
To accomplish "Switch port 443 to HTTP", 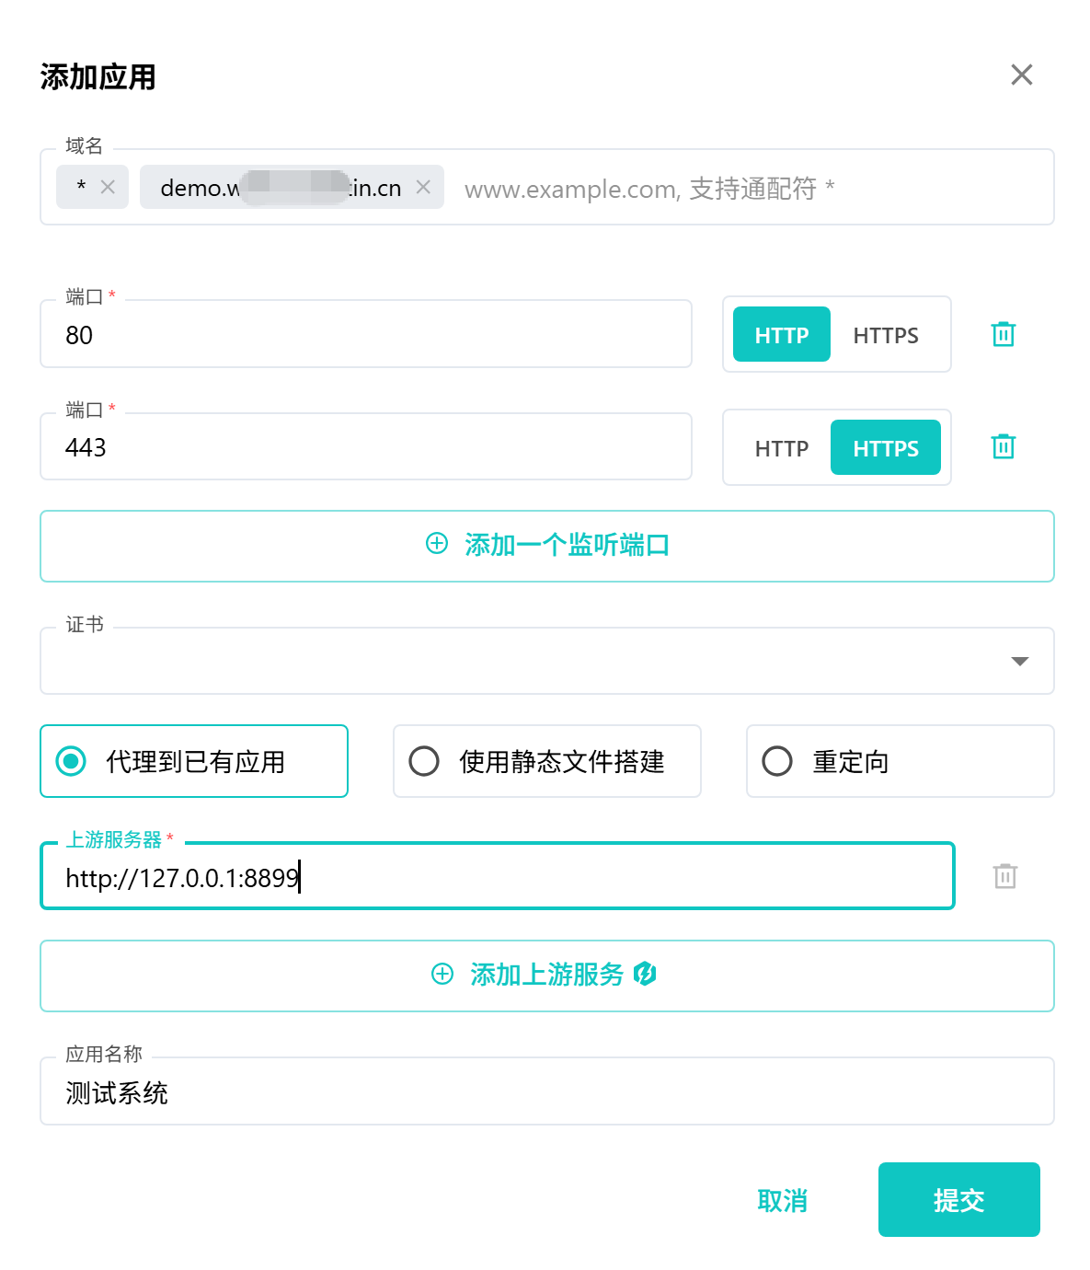I will click(x=781, y=448).
